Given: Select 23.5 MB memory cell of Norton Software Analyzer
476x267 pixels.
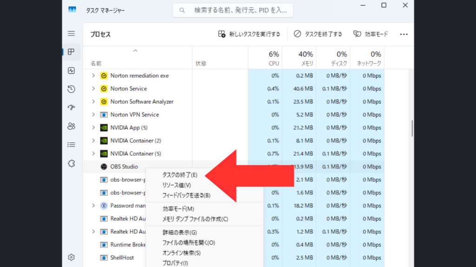Looking at the screenshot, I should tap(299, 102).
